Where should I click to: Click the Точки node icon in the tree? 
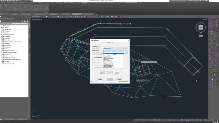click(3, 27)
